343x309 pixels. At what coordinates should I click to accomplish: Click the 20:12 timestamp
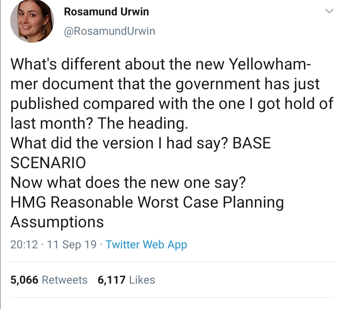pos(24,245)
